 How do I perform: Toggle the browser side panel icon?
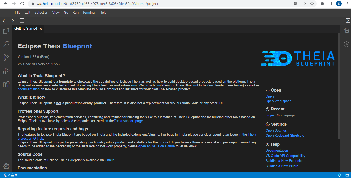pos(330,4)
